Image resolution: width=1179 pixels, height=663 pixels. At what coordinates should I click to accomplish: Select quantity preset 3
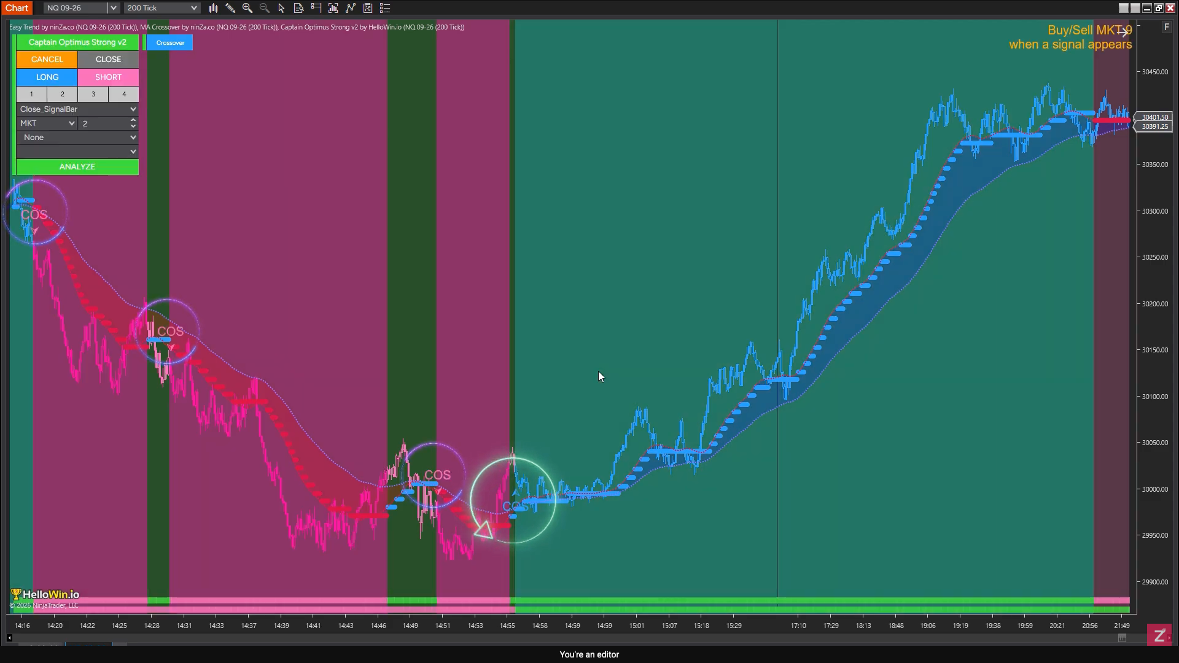93,94
